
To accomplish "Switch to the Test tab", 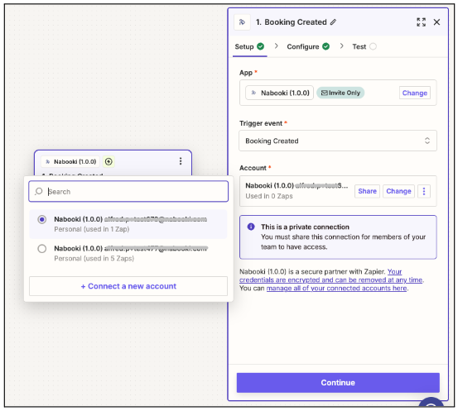I will point(364,46).
